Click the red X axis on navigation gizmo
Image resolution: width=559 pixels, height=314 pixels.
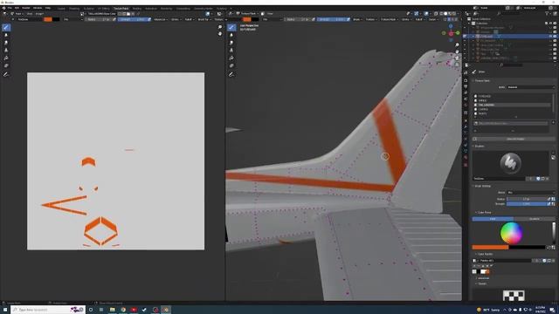tap(451, 34)
